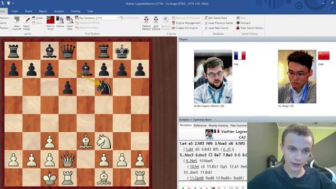
Task: Open View Game History
Action: [x=249, y=28]
